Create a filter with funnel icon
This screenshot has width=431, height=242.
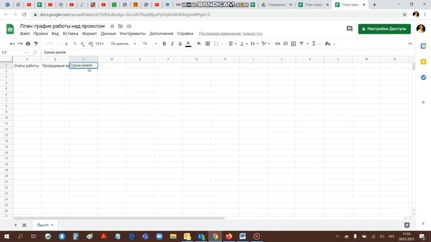302,44
